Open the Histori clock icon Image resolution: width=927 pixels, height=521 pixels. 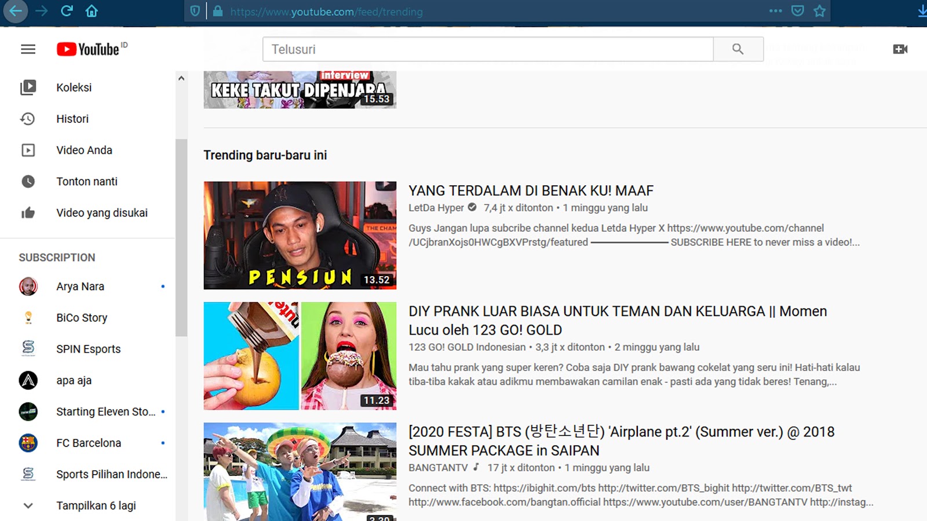28,119
